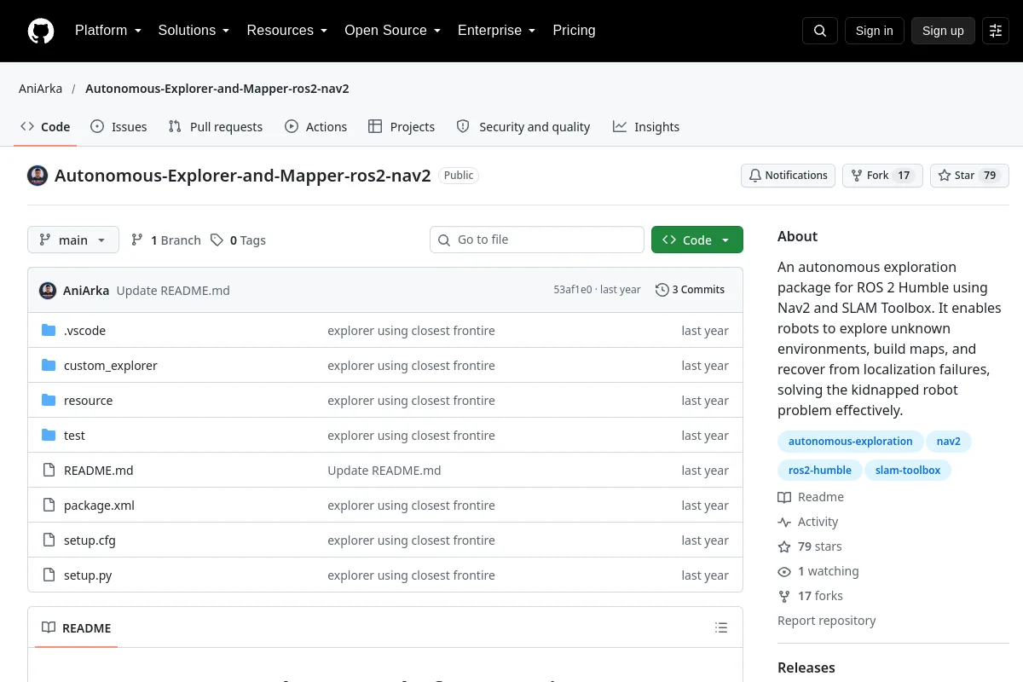Open AniArka owner link in breadcrumb
1023x682 pixels.
(x=40, y=89)
